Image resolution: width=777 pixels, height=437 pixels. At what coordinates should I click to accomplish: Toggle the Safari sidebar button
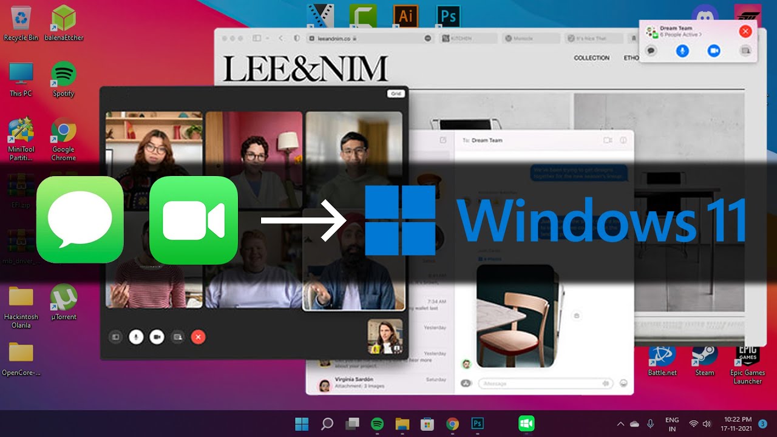coord(258,38)
